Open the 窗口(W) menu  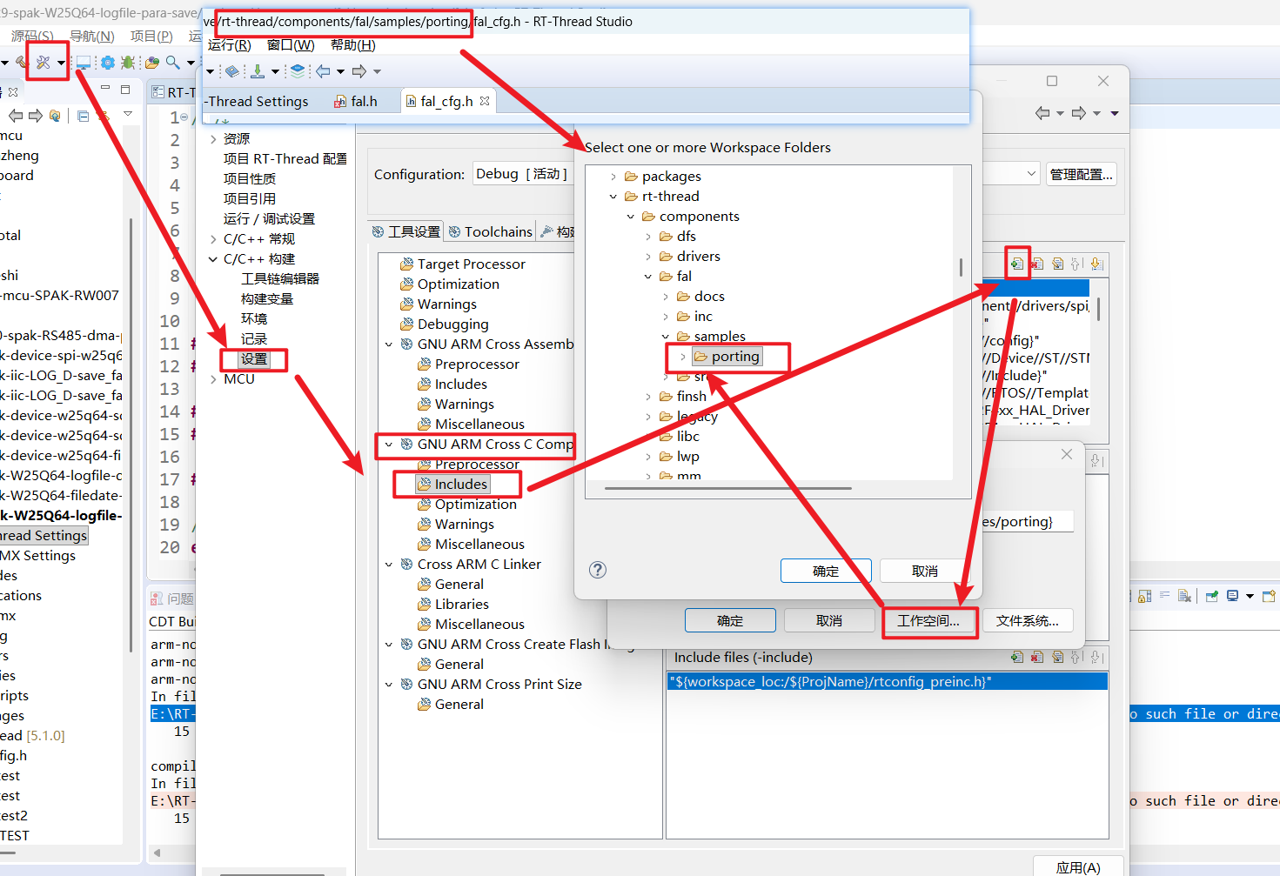291,45
